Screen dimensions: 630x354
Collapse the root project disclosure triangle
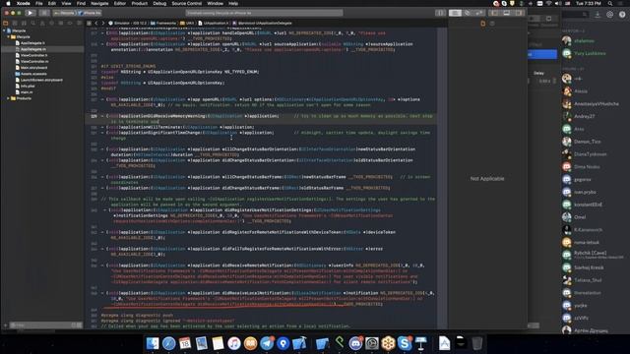(x=4, y=30)
